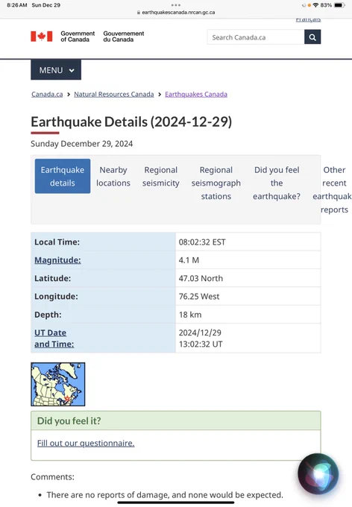Click the UT Date and Time link
Screen dimensions: 352x507
[54, 338]
